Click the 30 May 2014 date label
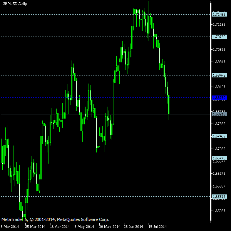This screenshot has width=231, height=231. pyautogui.click(x=110, y=227)
